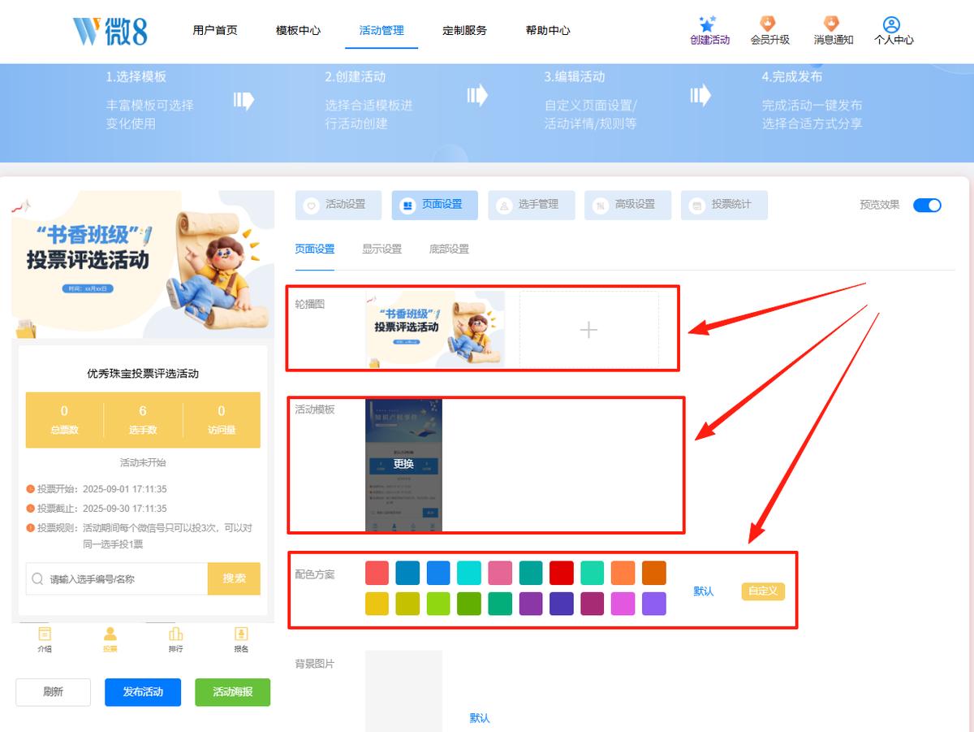Open the 会员升级 membership upgrade icon
Screen dimensions: 974x732
tap(768, 24)
